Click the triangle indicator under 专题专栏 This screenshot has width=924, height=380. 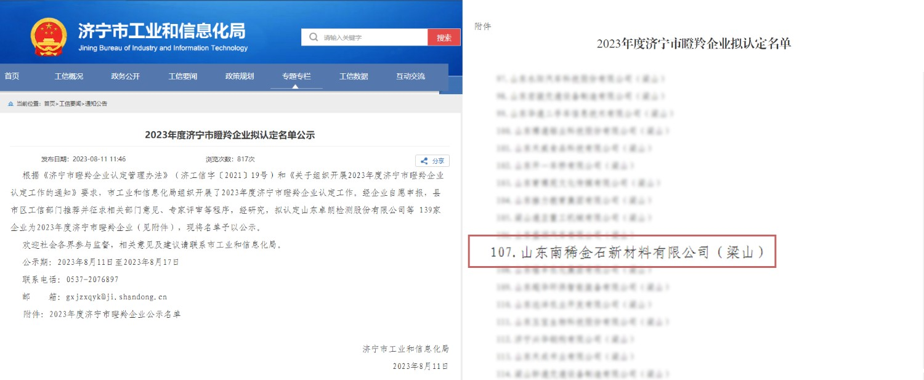[x=296, y=86]
